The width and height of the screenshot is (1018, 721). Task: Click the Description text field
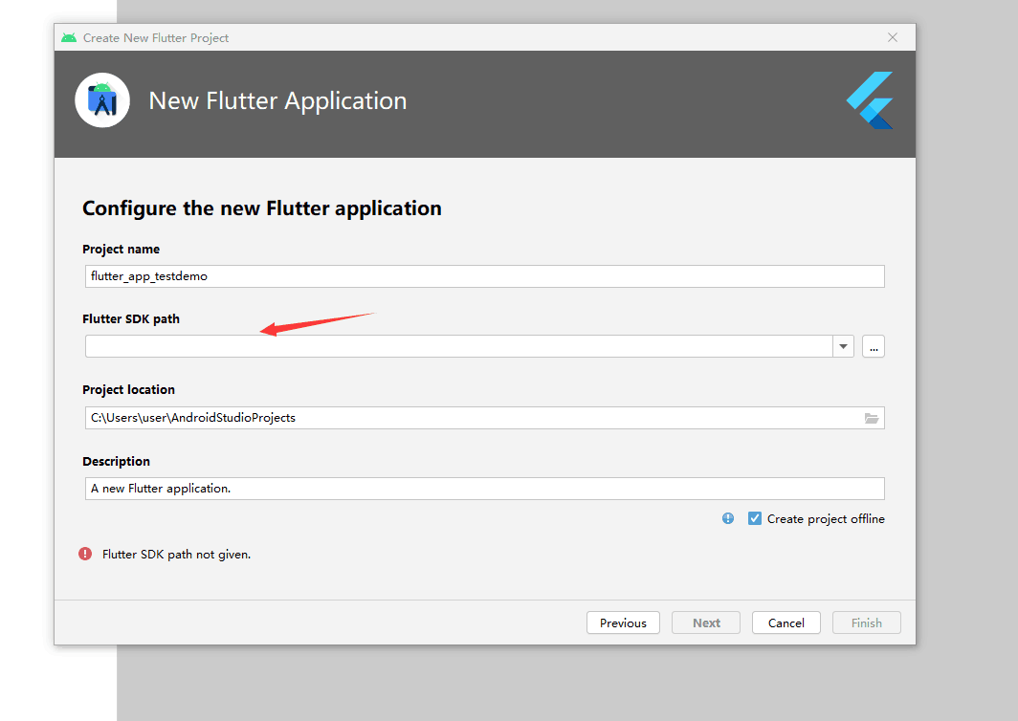[x=484, y=489]
